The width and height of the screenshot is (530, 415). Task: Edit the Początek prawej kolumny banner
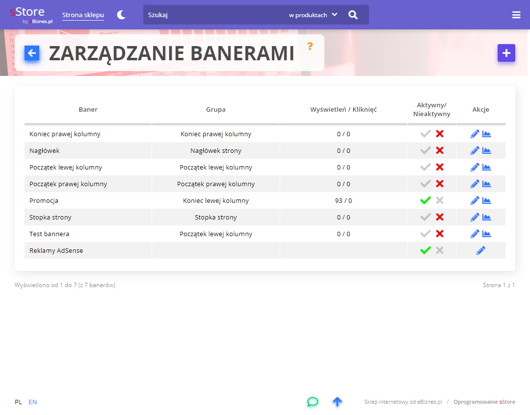pyautogui.click(x=475, y=184)
